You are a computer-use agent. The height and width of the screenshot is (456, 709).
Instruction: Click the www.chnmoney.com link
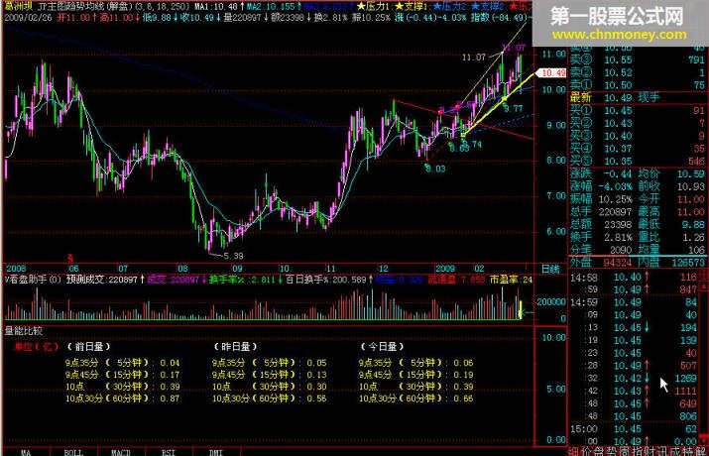(x=619, y=35)
